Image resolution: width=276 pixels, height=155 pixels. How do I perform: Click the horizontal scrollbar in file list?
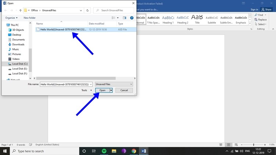coord(76,78)
